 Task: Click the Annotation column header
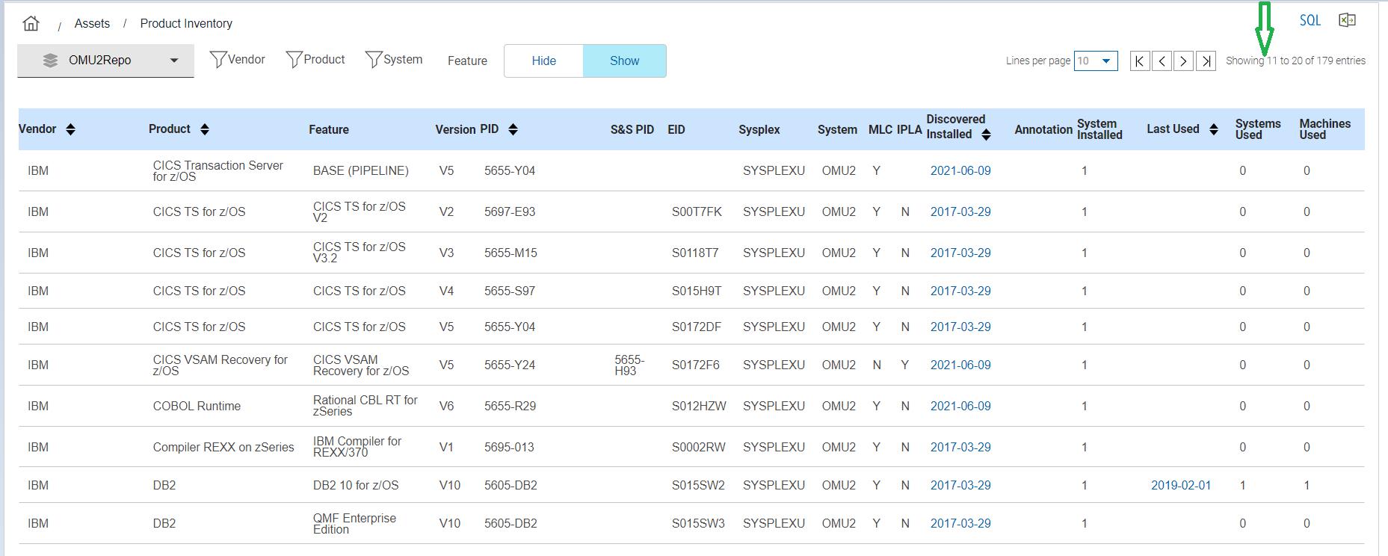coord(1043,129)
